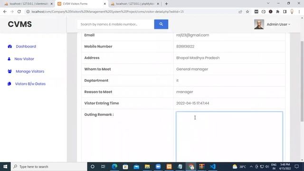This screenshot has width=304, height=171.
Task: Open the Chrome three-dot menu
Action: click(x=299, y=11)
